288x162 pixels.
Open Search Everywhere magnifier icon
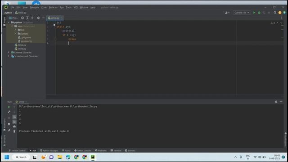coord(275,13)
